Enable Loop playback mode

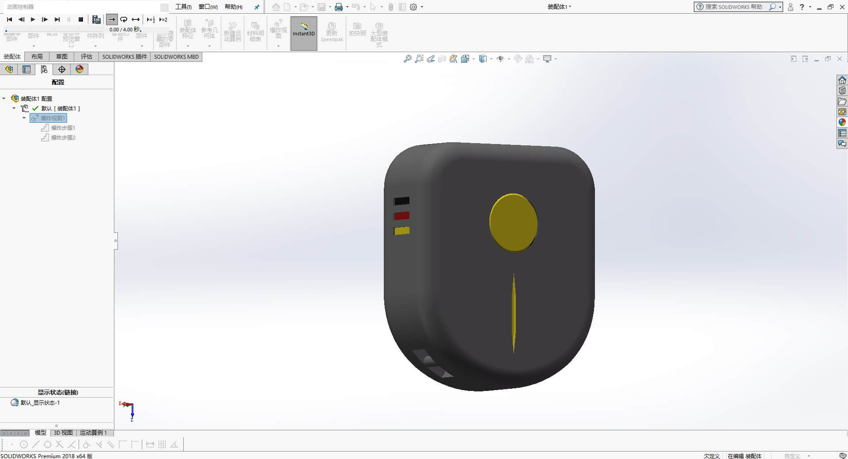124,19
